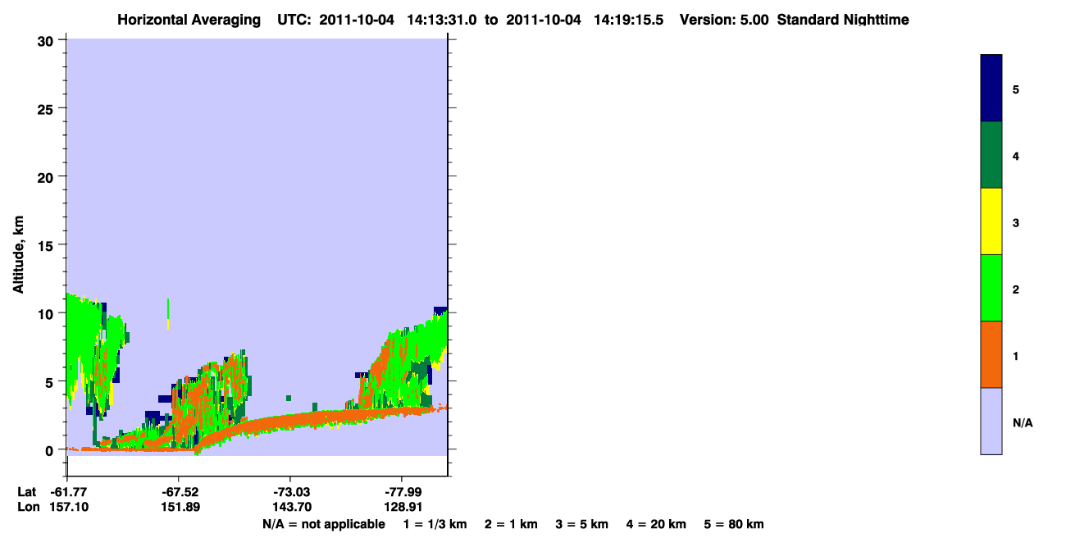The height and width of the screenshot is (547, 1066).
Task: Click the bright green color bar segment labeled 2
Action: click(991, 288)
